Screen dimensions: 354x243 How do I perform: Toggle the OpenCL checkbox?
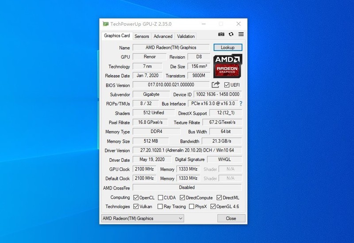[136, 197]
